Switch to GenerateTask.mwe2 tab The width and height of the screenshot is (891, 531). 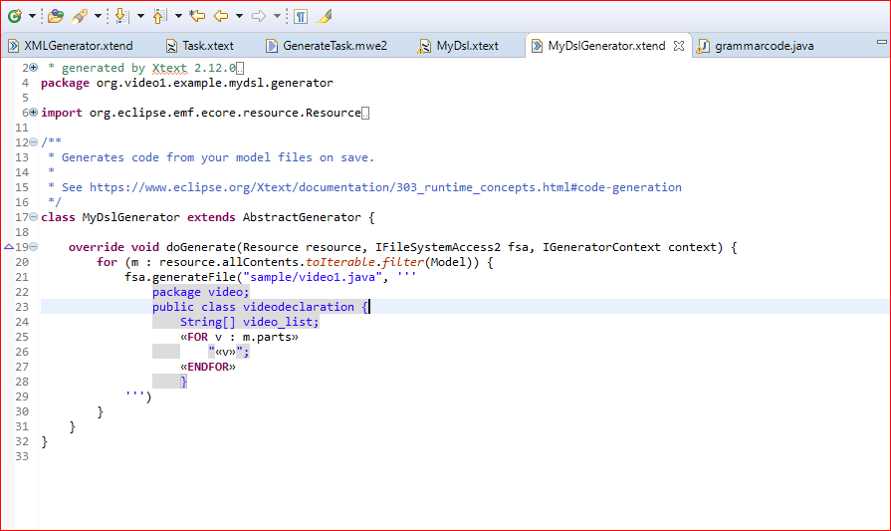click(x=334, y=46)
